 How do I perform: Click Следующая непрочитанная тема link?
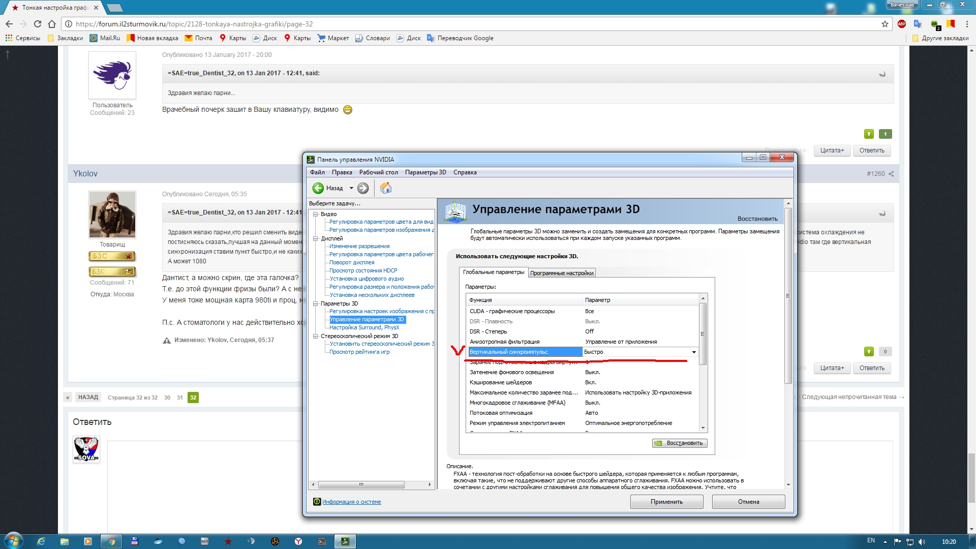[852, 397]
